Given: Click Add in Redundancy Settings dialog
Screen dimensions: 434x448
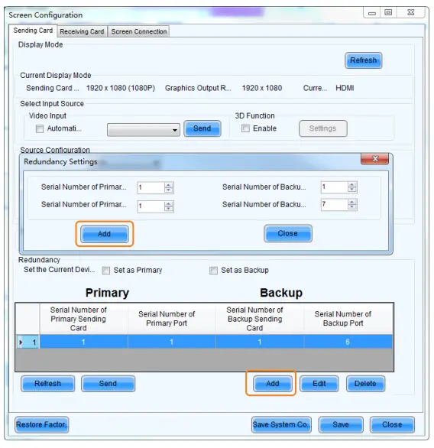Looking at the screenshot, I should [104, 234].
